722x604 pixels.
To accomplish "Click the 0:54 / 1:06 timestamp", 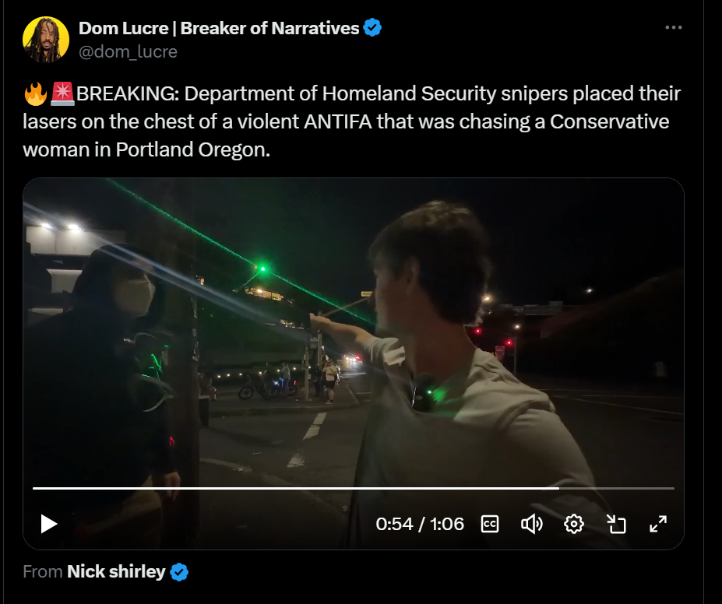I will click(x=420, y=524).
